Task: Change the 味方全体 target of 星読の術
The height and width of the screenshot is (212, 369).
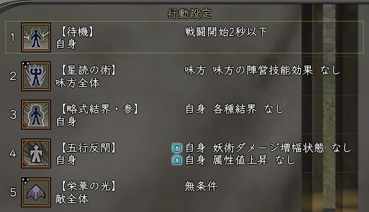Action: (x=78, y=83)
